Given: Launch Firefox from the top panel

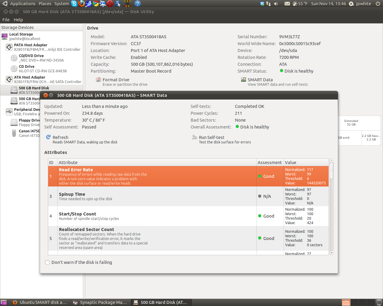Looking at the screenshot, I should [81, 4].
